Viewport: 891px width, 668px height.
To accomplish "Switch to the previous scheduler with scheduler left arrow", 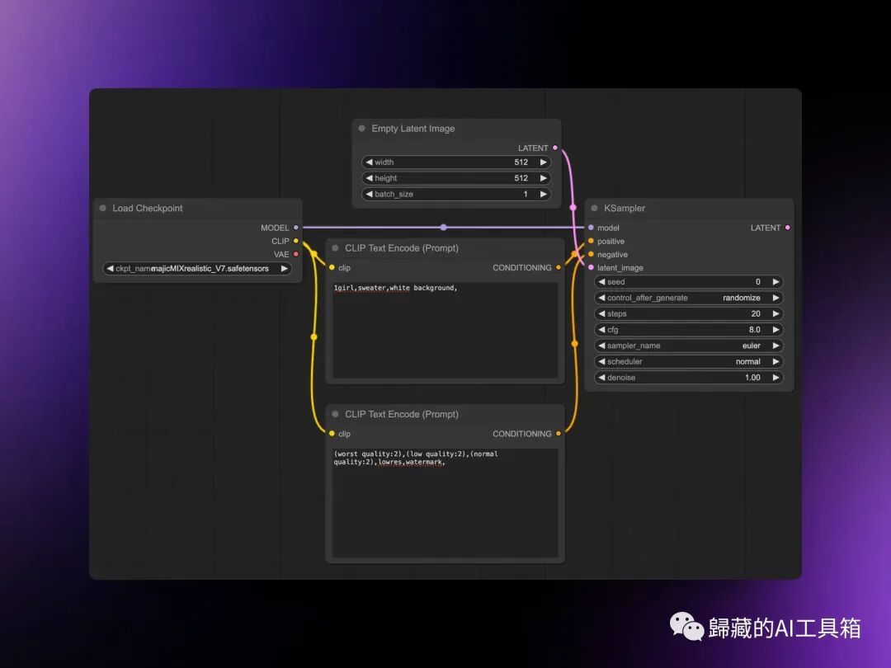I will coord(601,361).
